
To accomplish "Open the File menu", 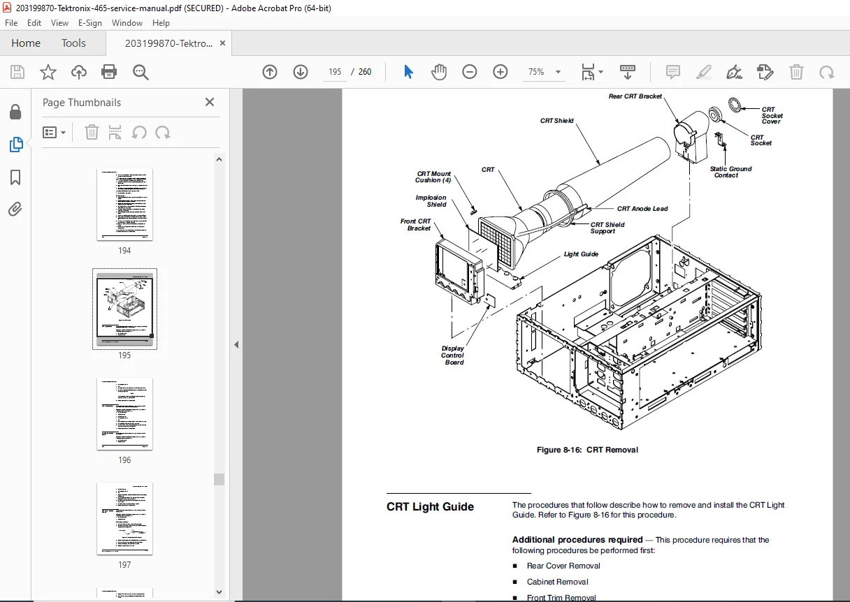I will coord(11,23).
